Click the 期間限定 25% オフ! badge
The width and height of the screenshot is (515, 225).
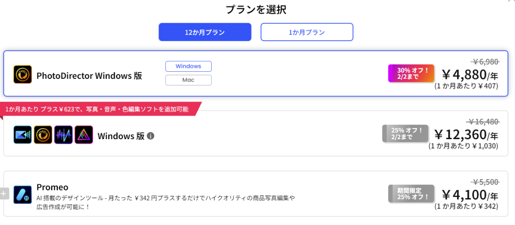[x=410, y=194]
